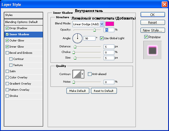This screenshot has width=169, height=131.
Task: Select Styles in the left list
Action: (23, 15)
